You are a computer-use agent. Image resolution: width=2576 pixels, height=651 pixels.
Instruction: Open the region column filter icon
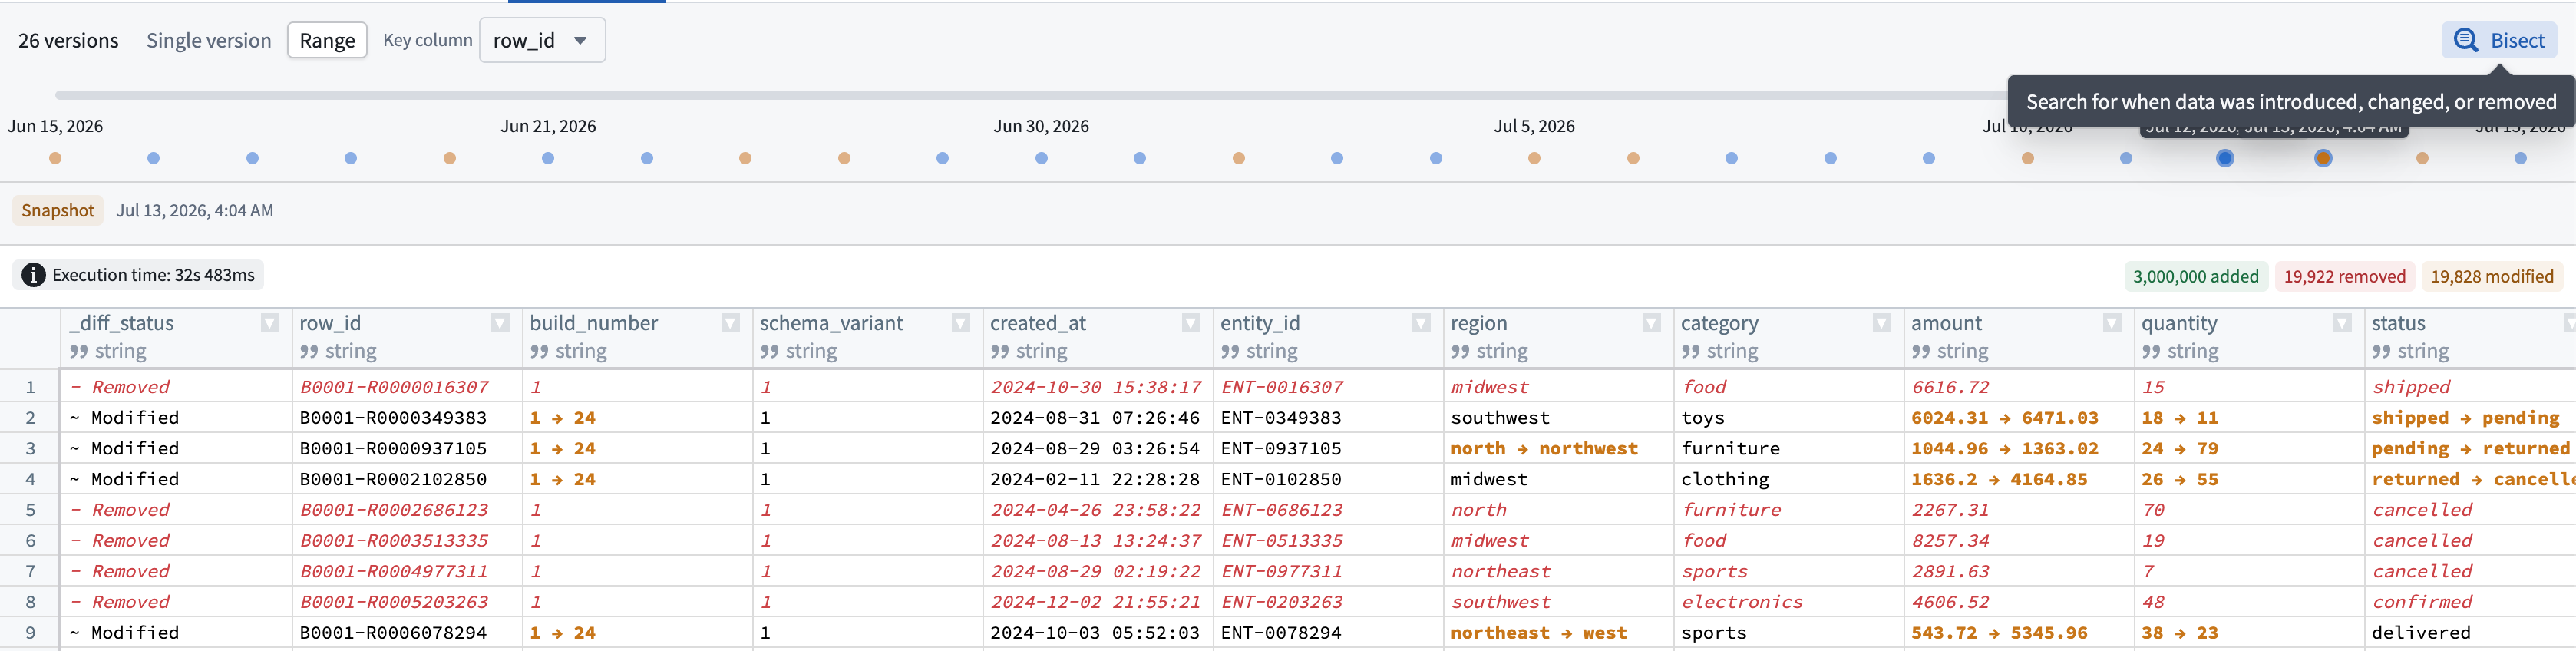[x=1652, y=323]
